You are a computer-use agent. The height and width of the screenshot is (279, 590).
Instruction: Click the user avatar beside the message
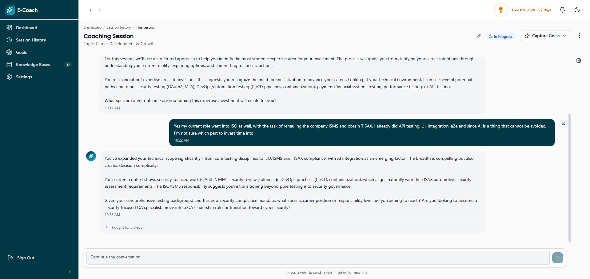(x=564, y=124)
